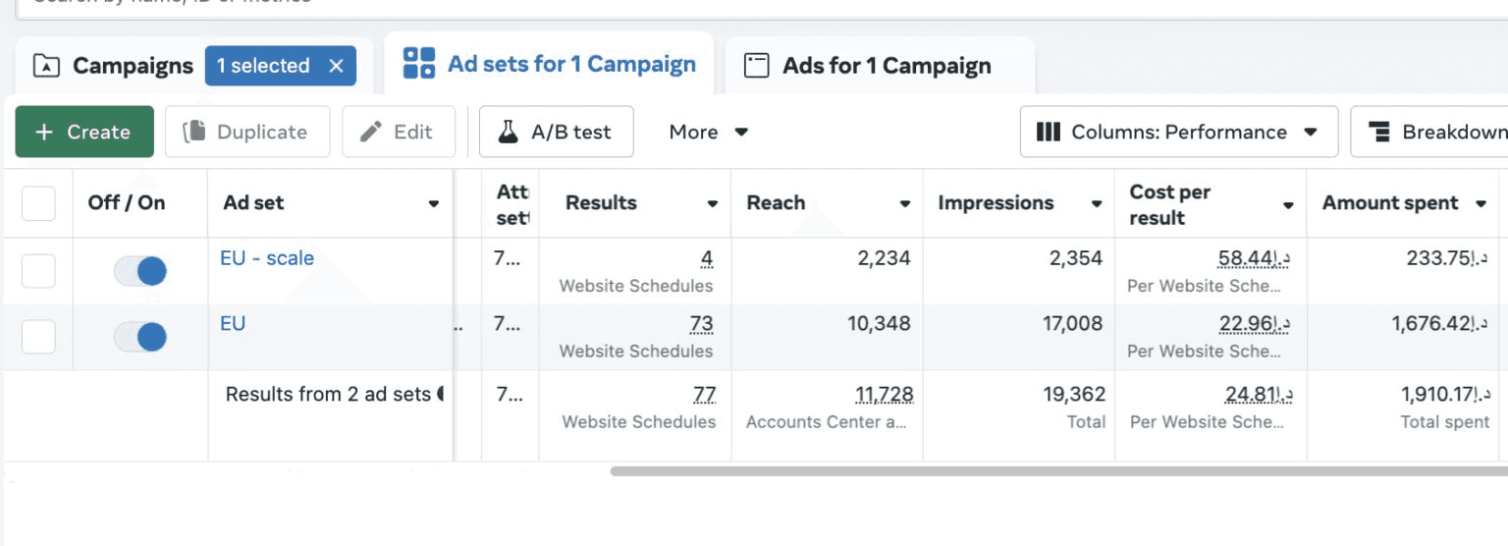This screenshot has height=546, width=1508.
Task: Check the select-all header checkbox
Action: [38, 203]
